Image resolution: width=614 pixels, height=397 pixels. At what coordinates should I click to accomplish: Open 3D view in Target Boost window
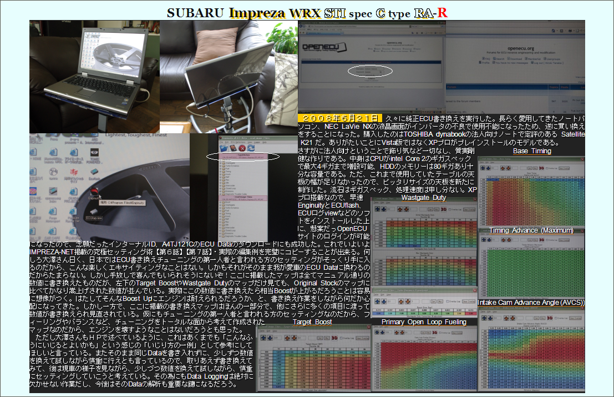click(x=334, y=338)
